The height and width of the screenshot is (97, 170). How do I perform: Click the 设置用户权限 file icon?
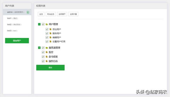point(50,41)
